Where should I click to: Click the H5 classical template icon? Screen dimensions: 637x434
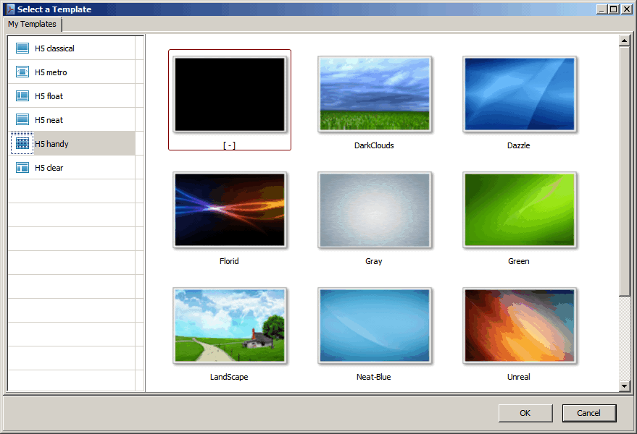[x=22, y=48]
